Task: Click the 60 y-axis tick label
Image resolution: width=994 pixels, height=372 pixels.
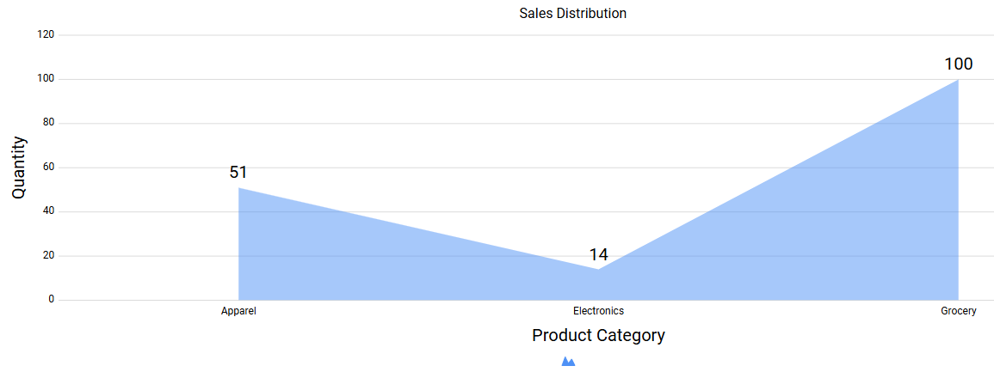Action: pyautogui.click(x=48, y=168)
